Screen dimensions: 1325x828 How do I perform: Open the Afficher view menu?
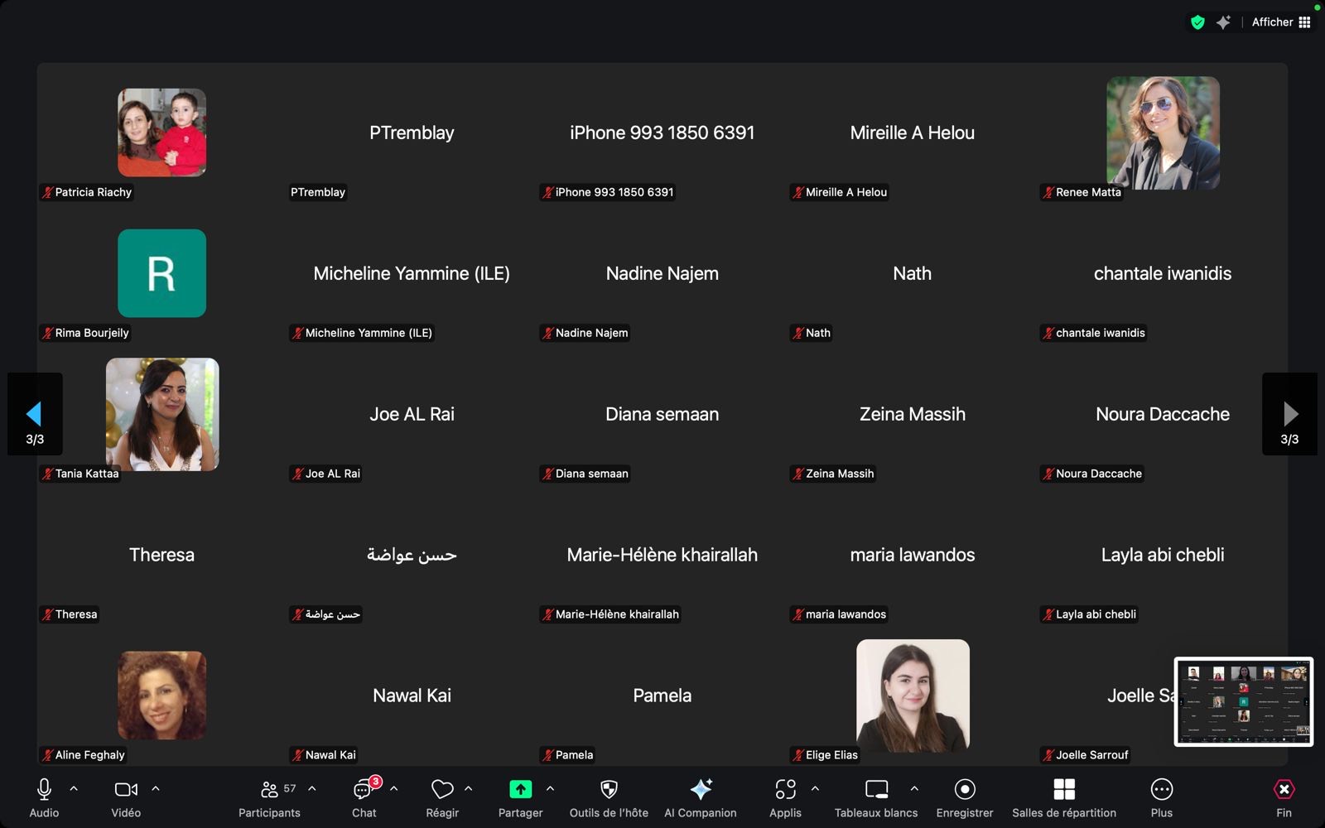[1281, 22]
